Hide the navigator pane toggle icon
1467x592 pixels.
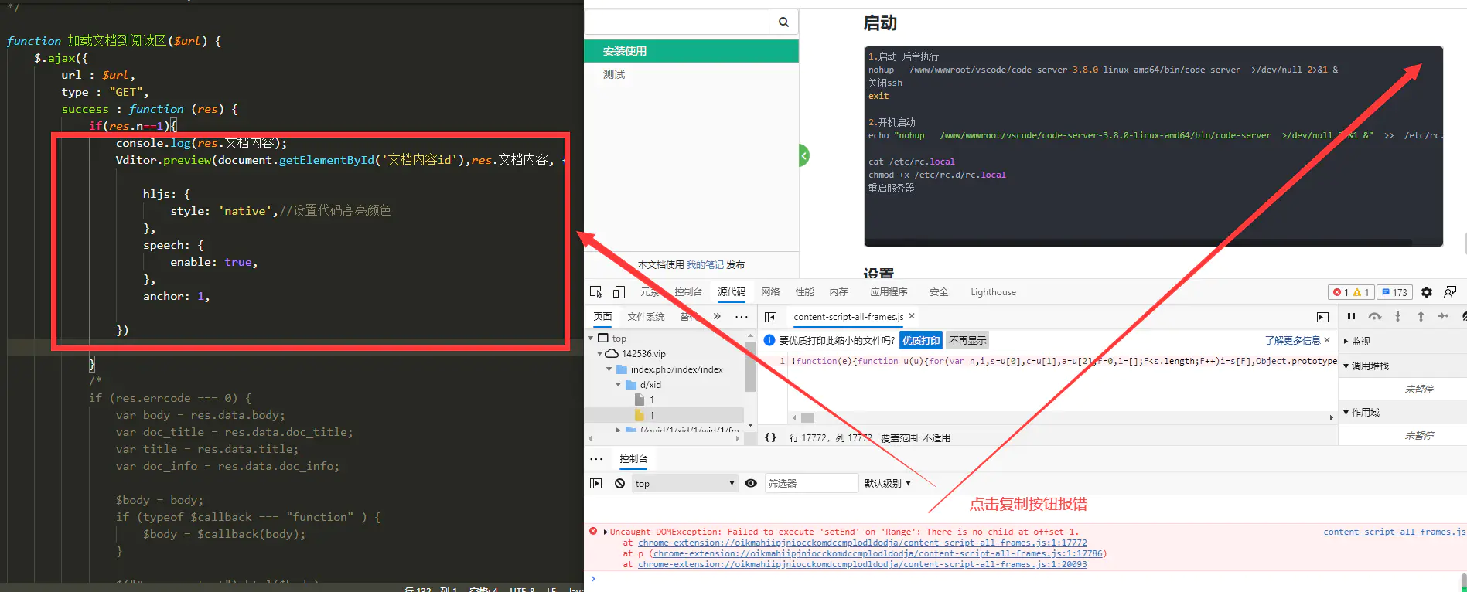[770, 317]
